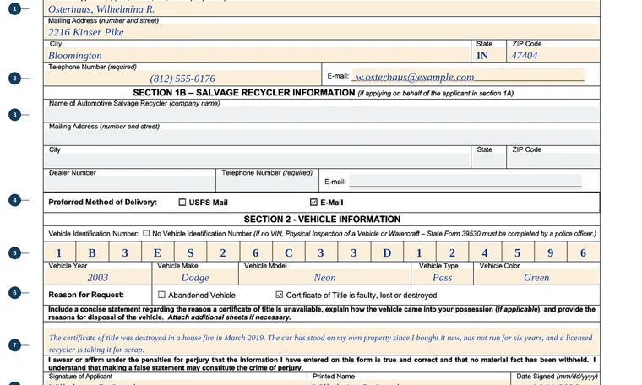The width and height of the screenshot is (642, 385).
Task: Click the perjury affirmation statement text
Action: pyautogui.click(x=322, y=364)
